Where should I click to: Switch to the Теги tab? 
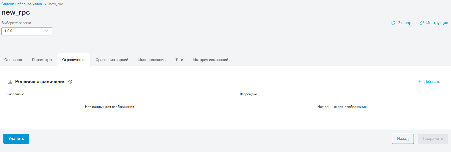(x=179, y=60)
